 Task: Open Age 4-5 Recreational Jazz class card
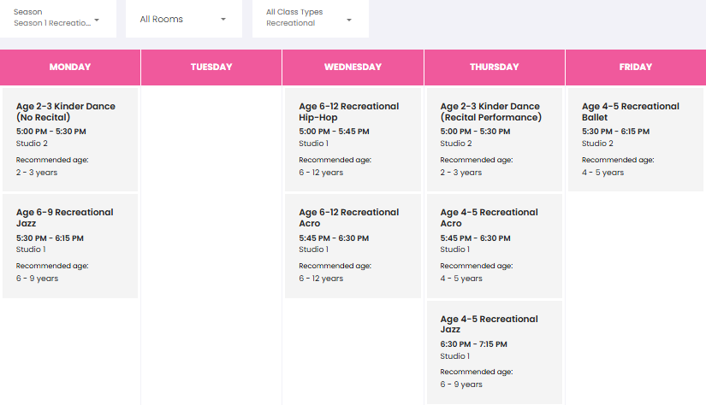495,352
